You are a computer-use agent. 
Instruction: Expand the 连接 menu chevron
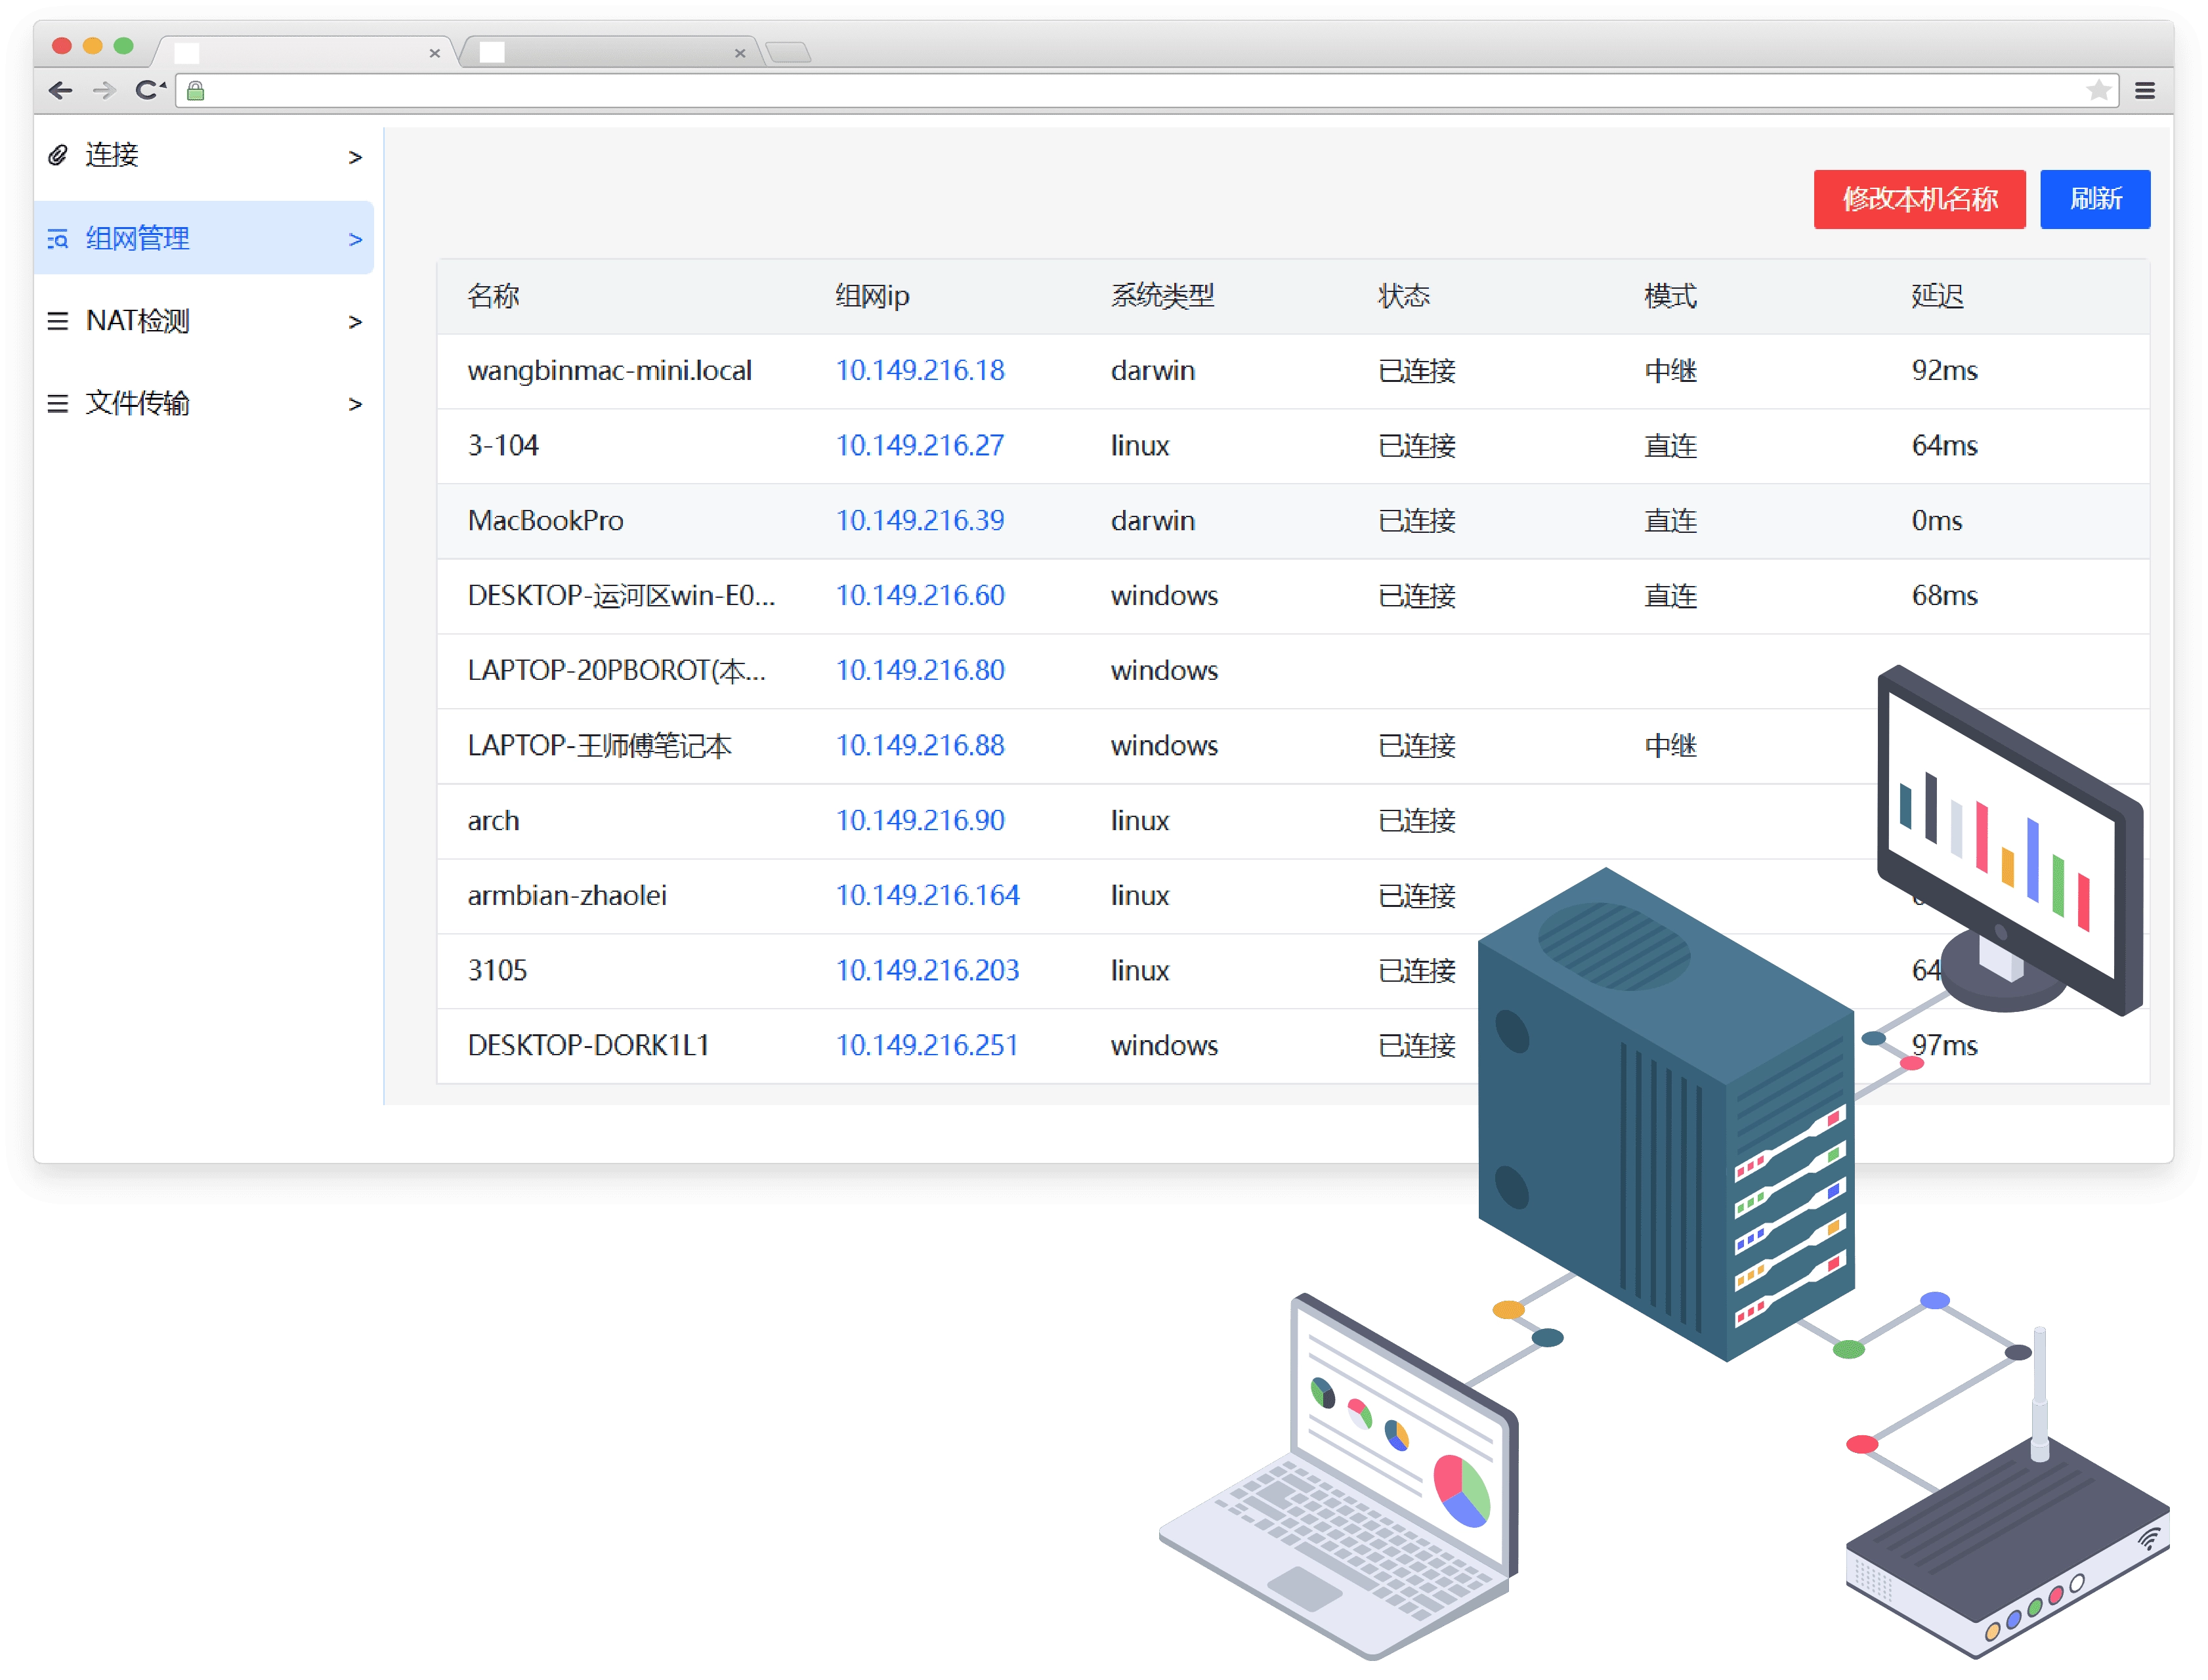pyautogui.click(x=355, y=157)
